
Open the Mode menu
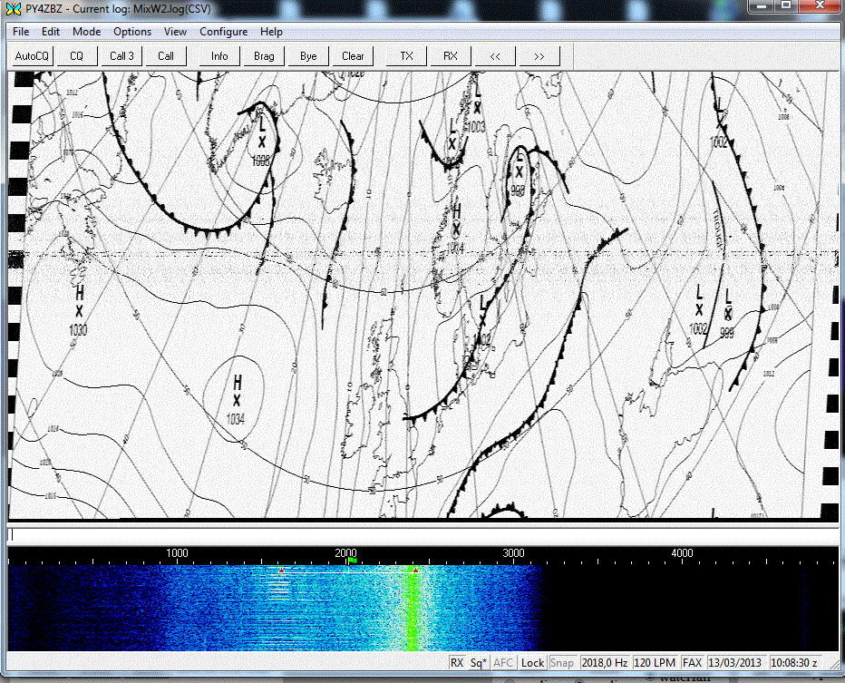87,32
